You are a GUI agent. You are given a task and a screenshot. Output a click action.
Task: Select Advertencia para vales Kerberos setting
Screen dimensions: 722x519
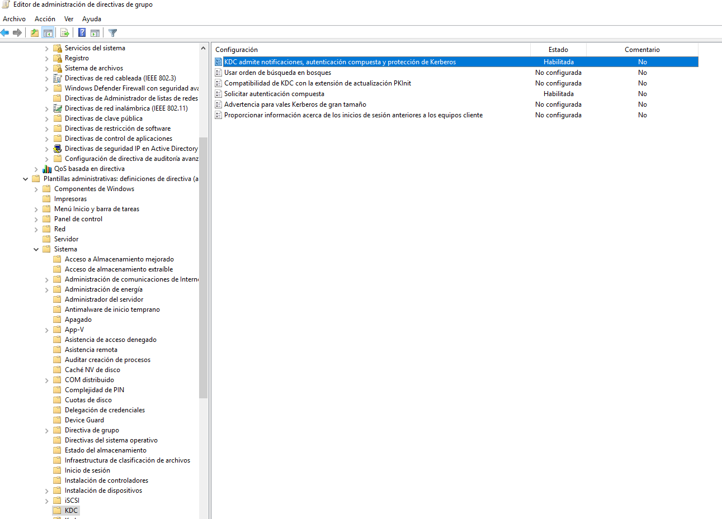click(x=295, y=104)
